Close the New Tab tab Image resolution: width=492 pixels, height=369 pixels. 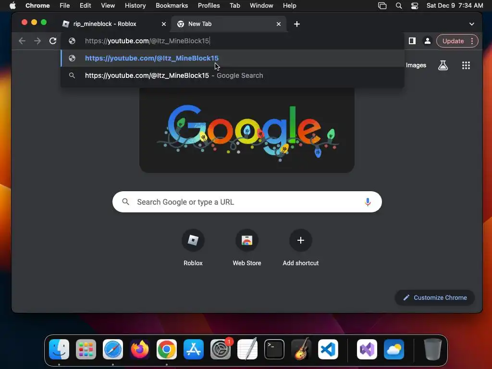click(278, 24)
